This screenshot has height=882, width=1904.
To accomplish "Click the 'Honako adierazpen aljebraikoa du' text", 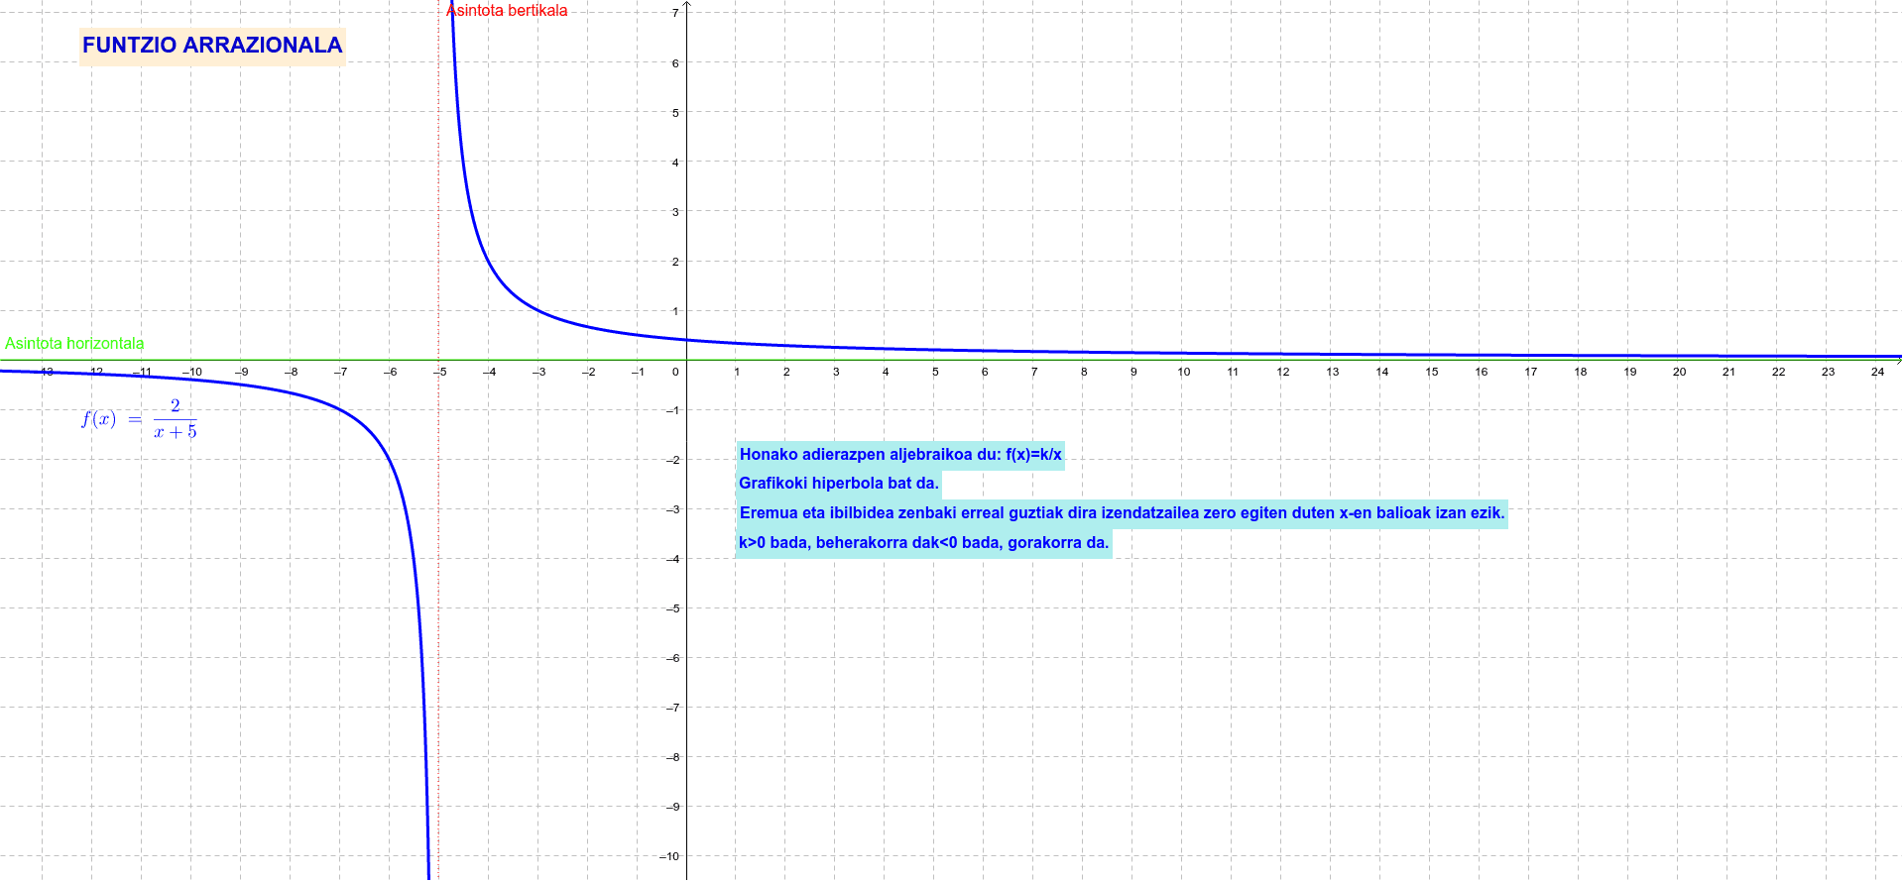I will point(900,455).
